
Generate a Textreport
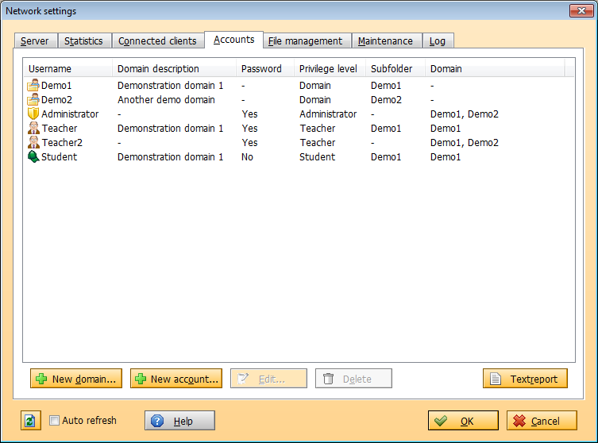point(525,379)
